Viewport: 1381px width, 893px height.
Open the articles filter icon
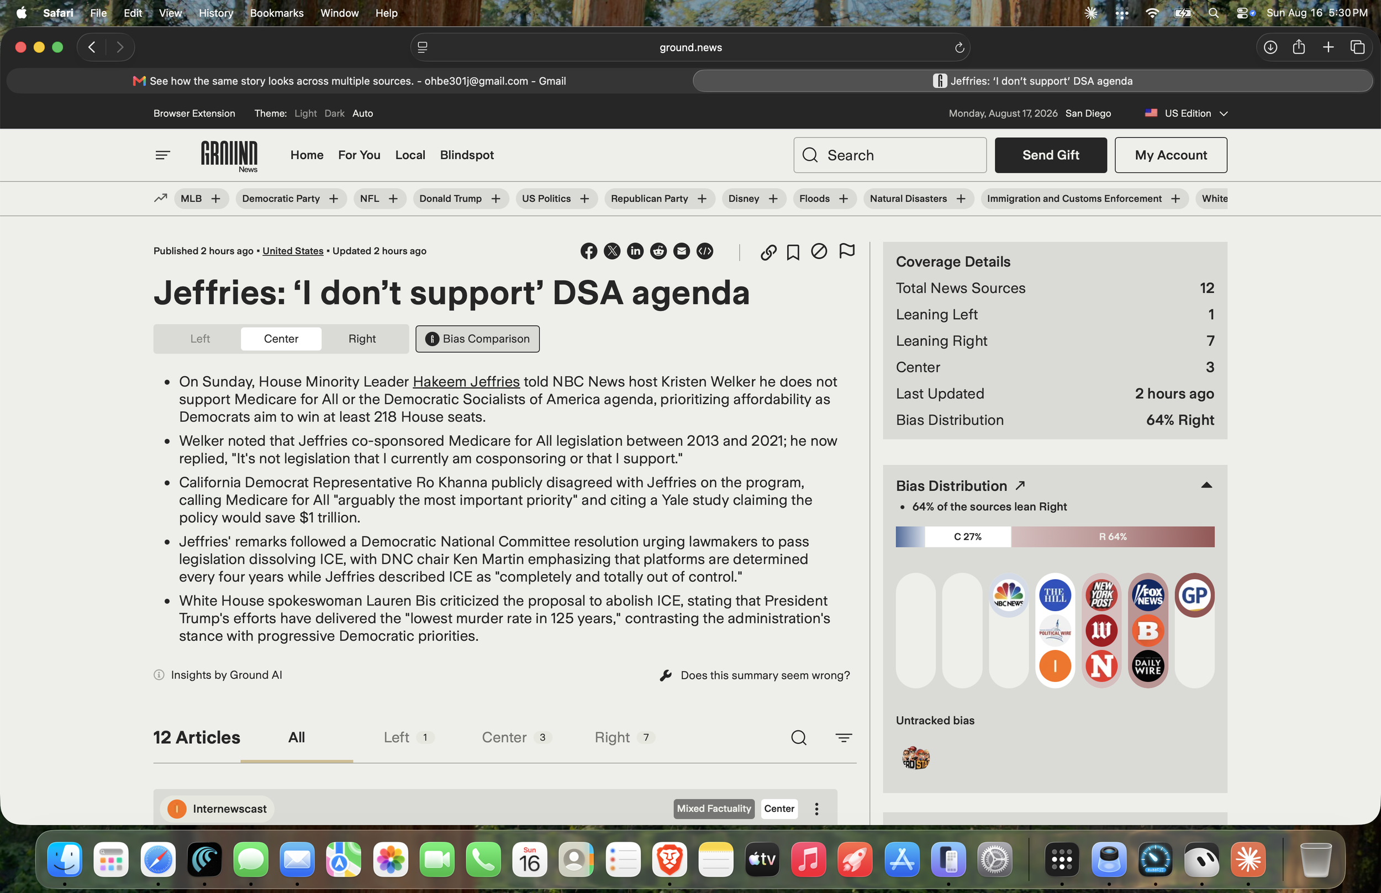[844, 738]
